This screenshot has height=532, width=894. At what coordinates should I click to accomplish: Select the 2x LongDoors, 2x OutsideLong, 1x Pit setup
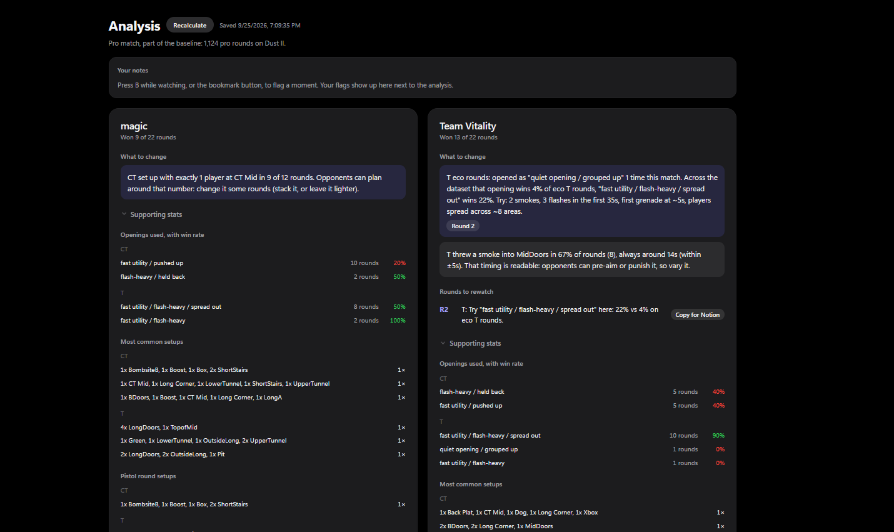pos(263,454)
